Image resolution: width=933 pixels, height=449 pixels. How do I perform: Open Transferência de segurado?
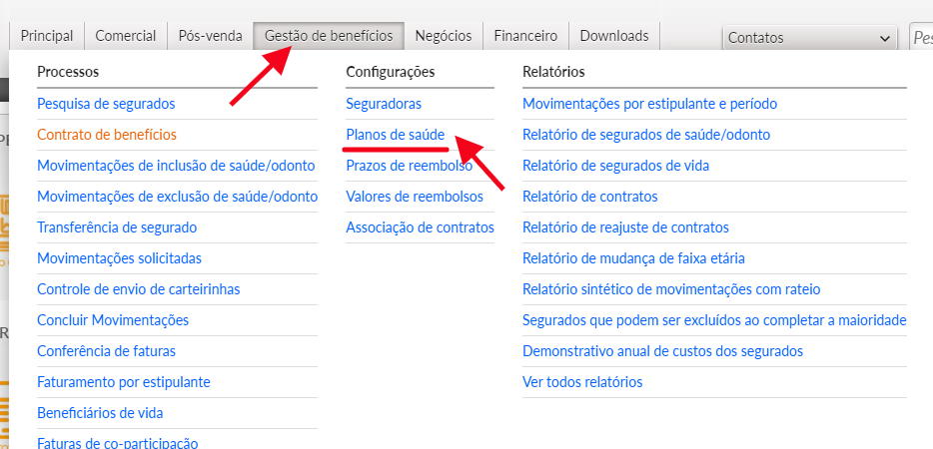click(x=117, y=227)
